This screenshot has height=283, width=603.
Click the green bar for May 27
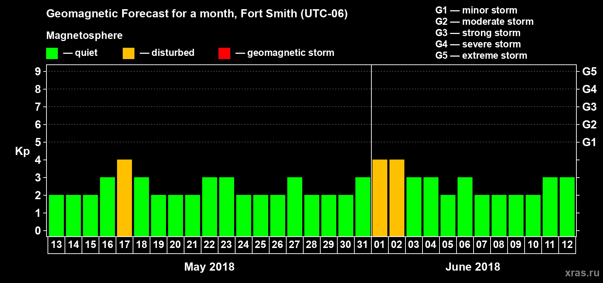tap(295, 207)
